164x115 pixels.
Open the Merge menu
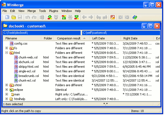[x=32, y=11]
